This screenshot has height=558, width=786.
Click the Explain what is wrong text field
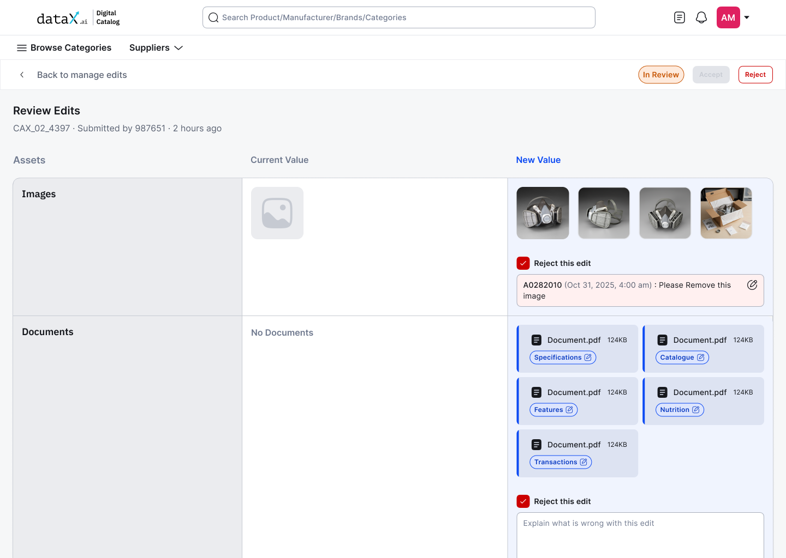click(640, 535)
